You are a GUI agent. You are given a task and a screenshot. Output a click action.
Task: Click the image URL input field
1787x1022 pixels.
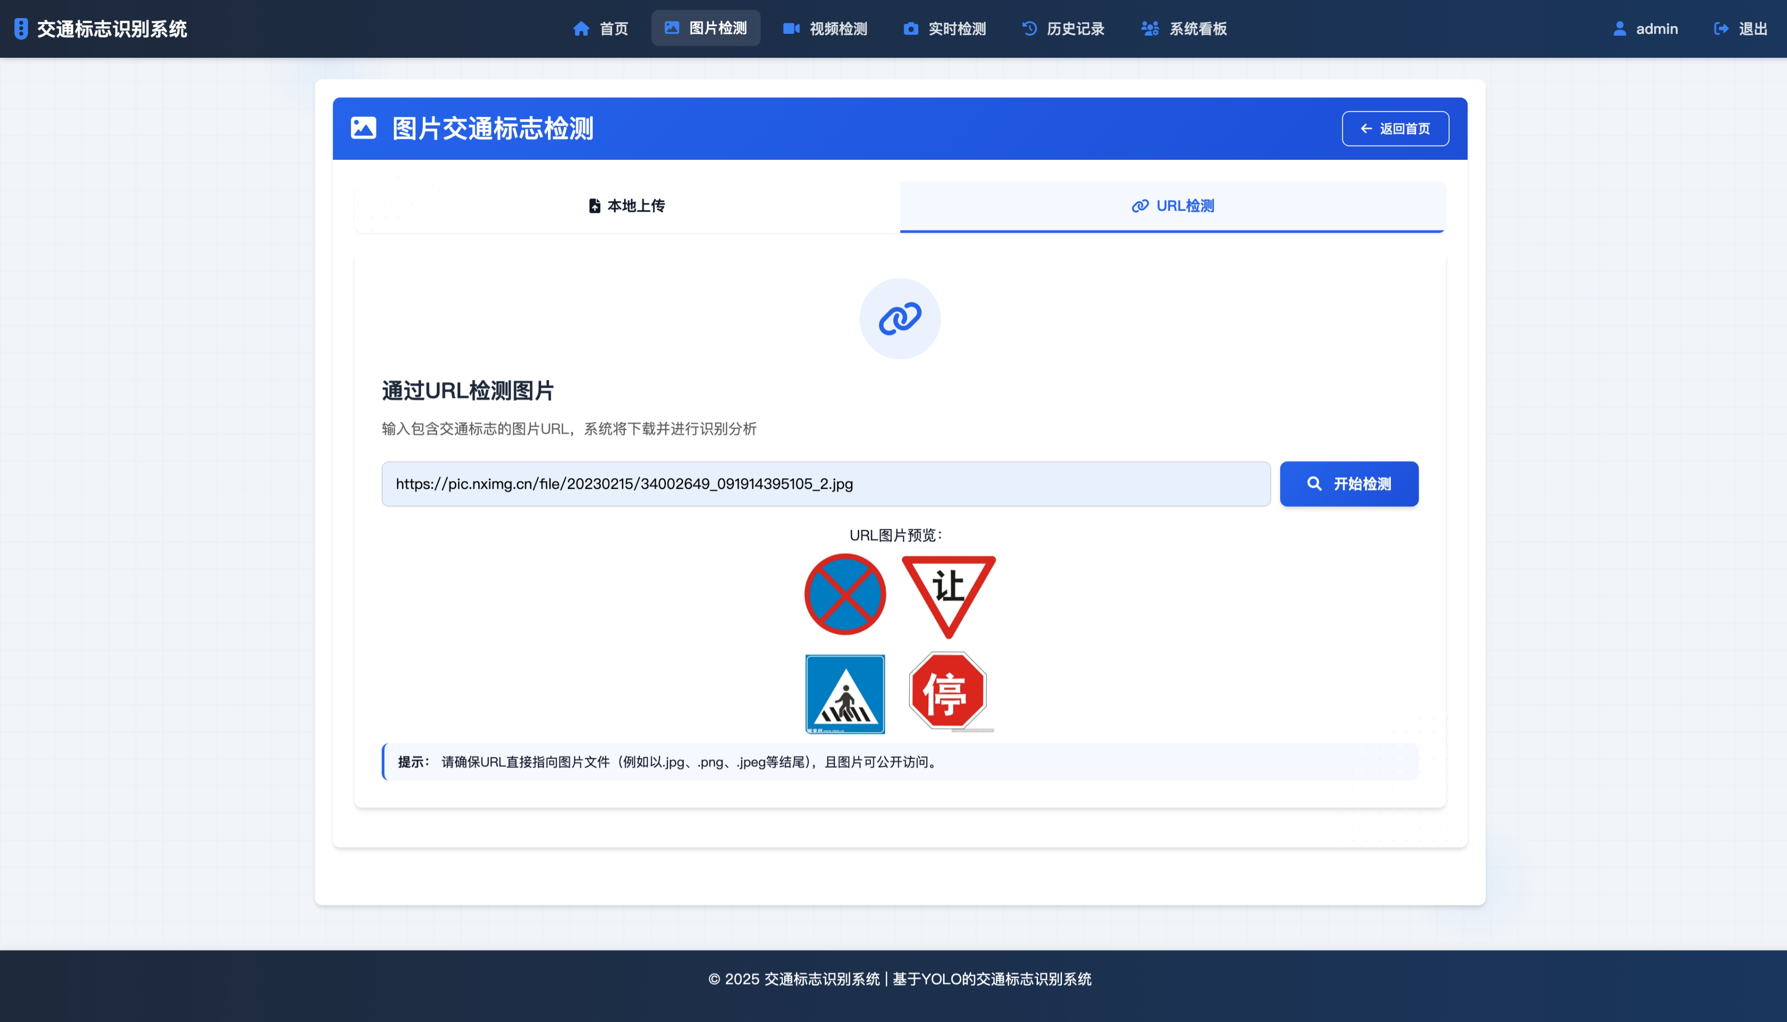[825, 484]
